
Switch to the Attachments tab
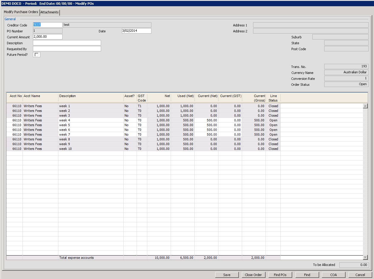pos(50,12)
